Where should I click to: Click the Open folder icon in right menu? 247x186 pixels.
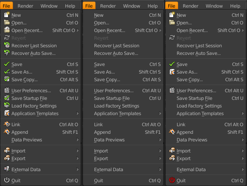coord(172,22)
